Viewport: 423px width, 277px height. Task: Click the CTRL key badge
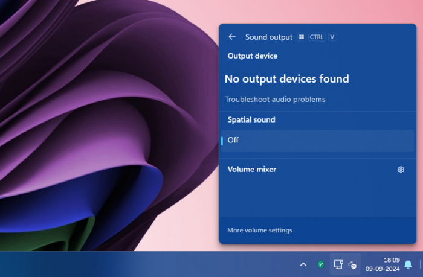(317, 37)
